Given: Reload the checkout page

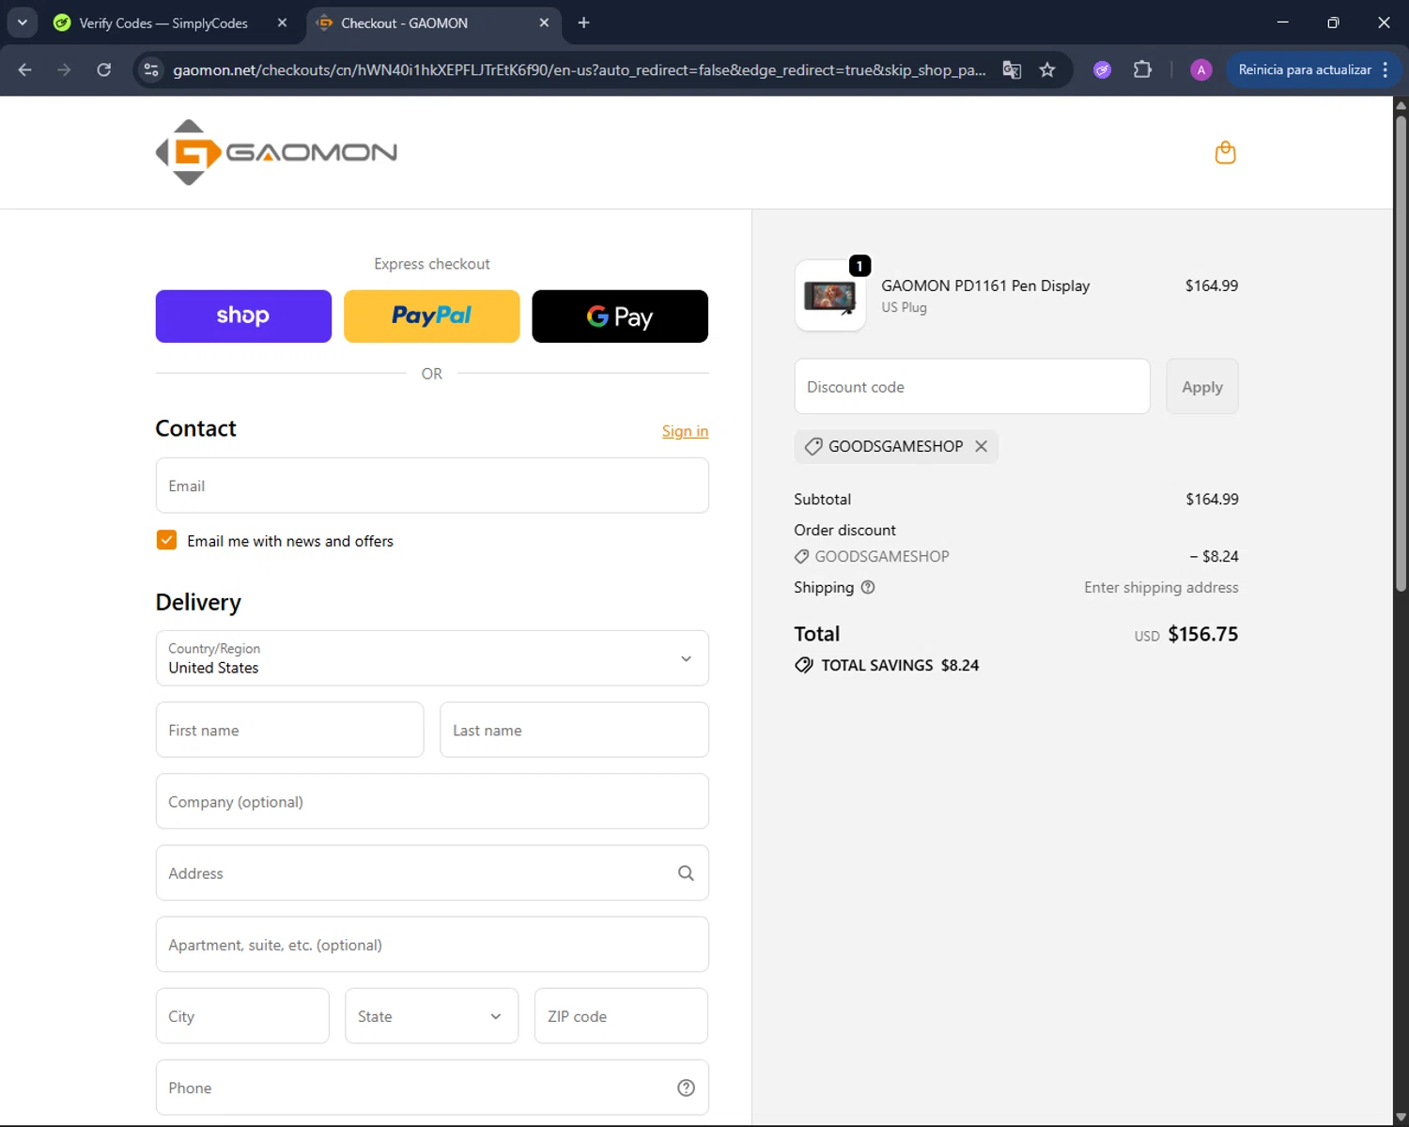Looking at the screenshot, I should (x=103, y=69).
